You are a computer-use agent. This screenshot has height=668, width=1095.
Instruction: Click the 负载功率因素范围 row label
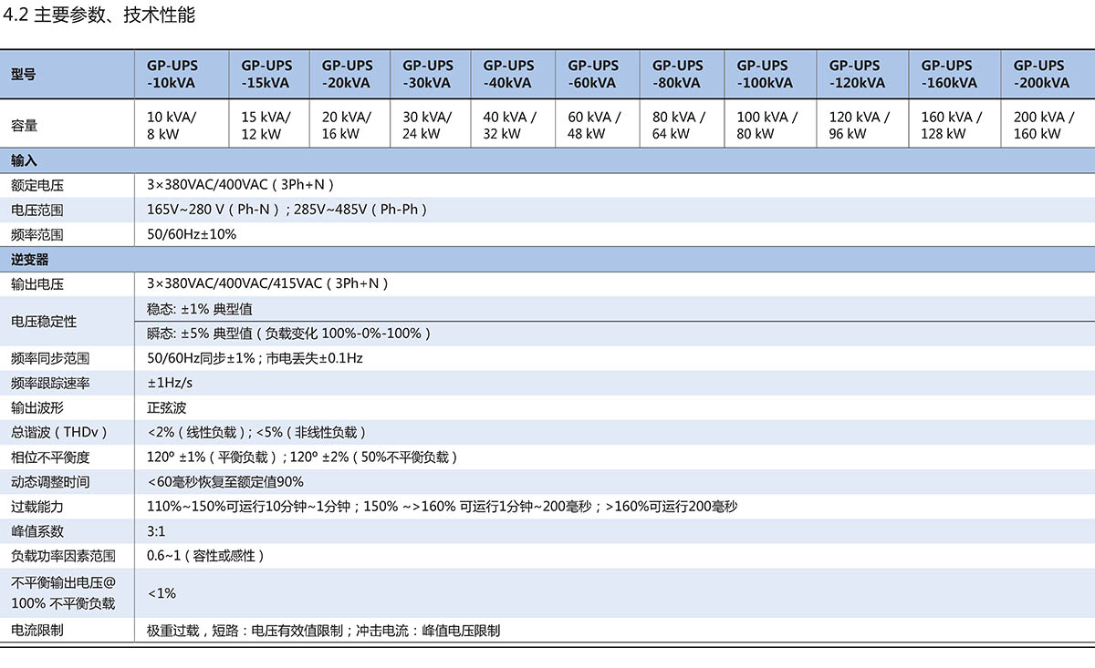coord(63,555)
